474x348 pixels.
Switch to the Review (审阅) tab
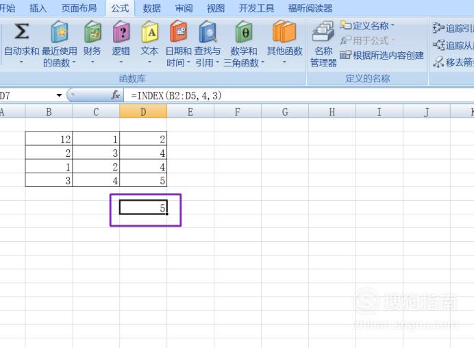click(x=184, y=8)
